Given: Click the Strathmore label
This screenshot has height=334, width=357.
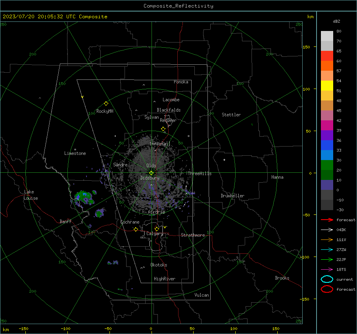Looking at the screenshot, I should [193, 235].
